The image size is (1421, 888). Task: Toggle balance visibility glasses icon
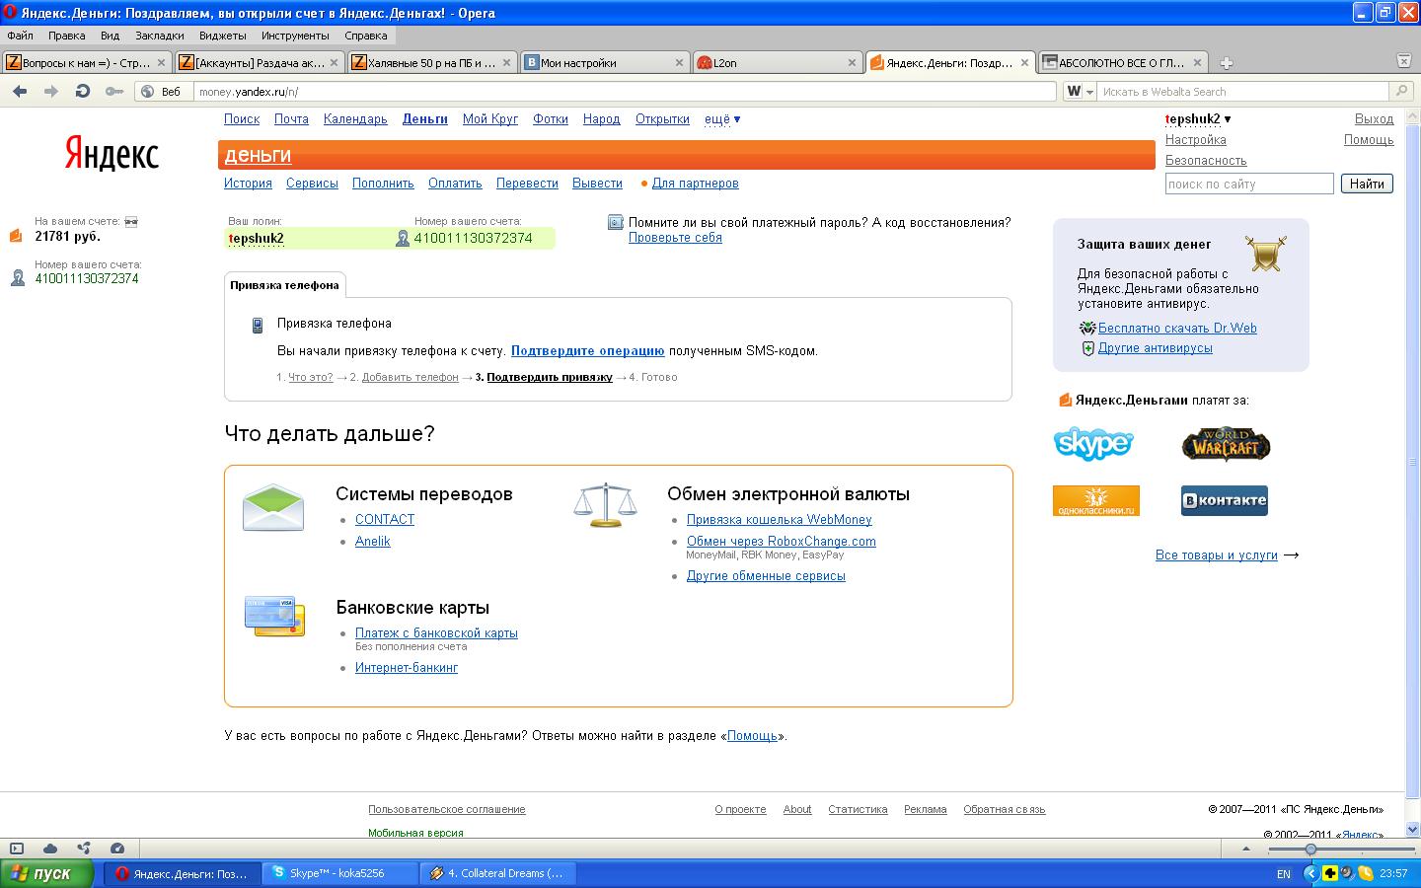coord(131,222)
